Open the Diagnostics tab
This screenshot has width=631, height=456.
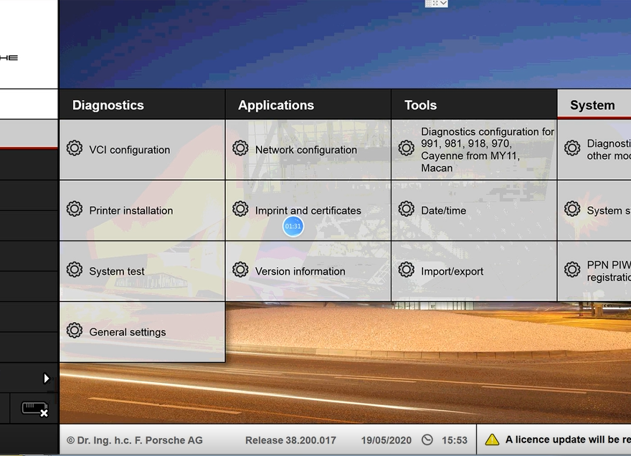click(142, 105)
